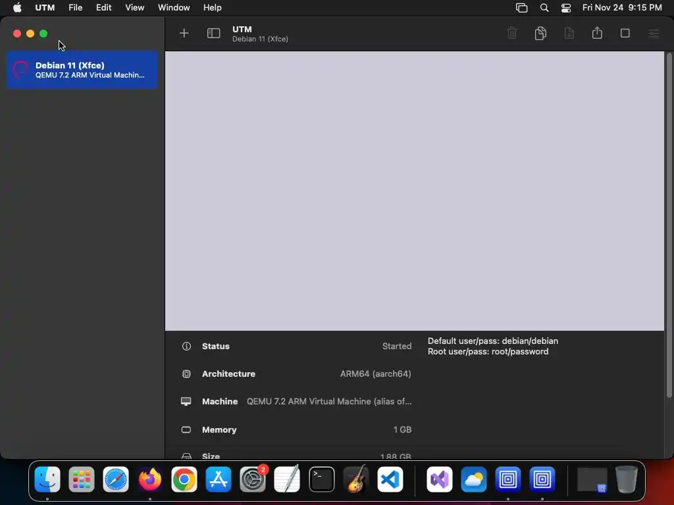Click the VM preview display area
This screenshot has height=505, width=674.
(x=415, y=191)
